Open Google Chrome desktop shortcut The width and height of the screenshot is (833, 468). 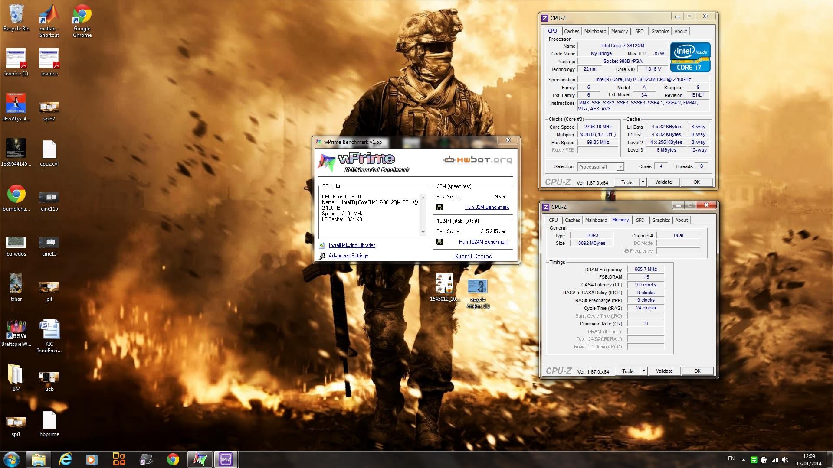tap(82, 21)
